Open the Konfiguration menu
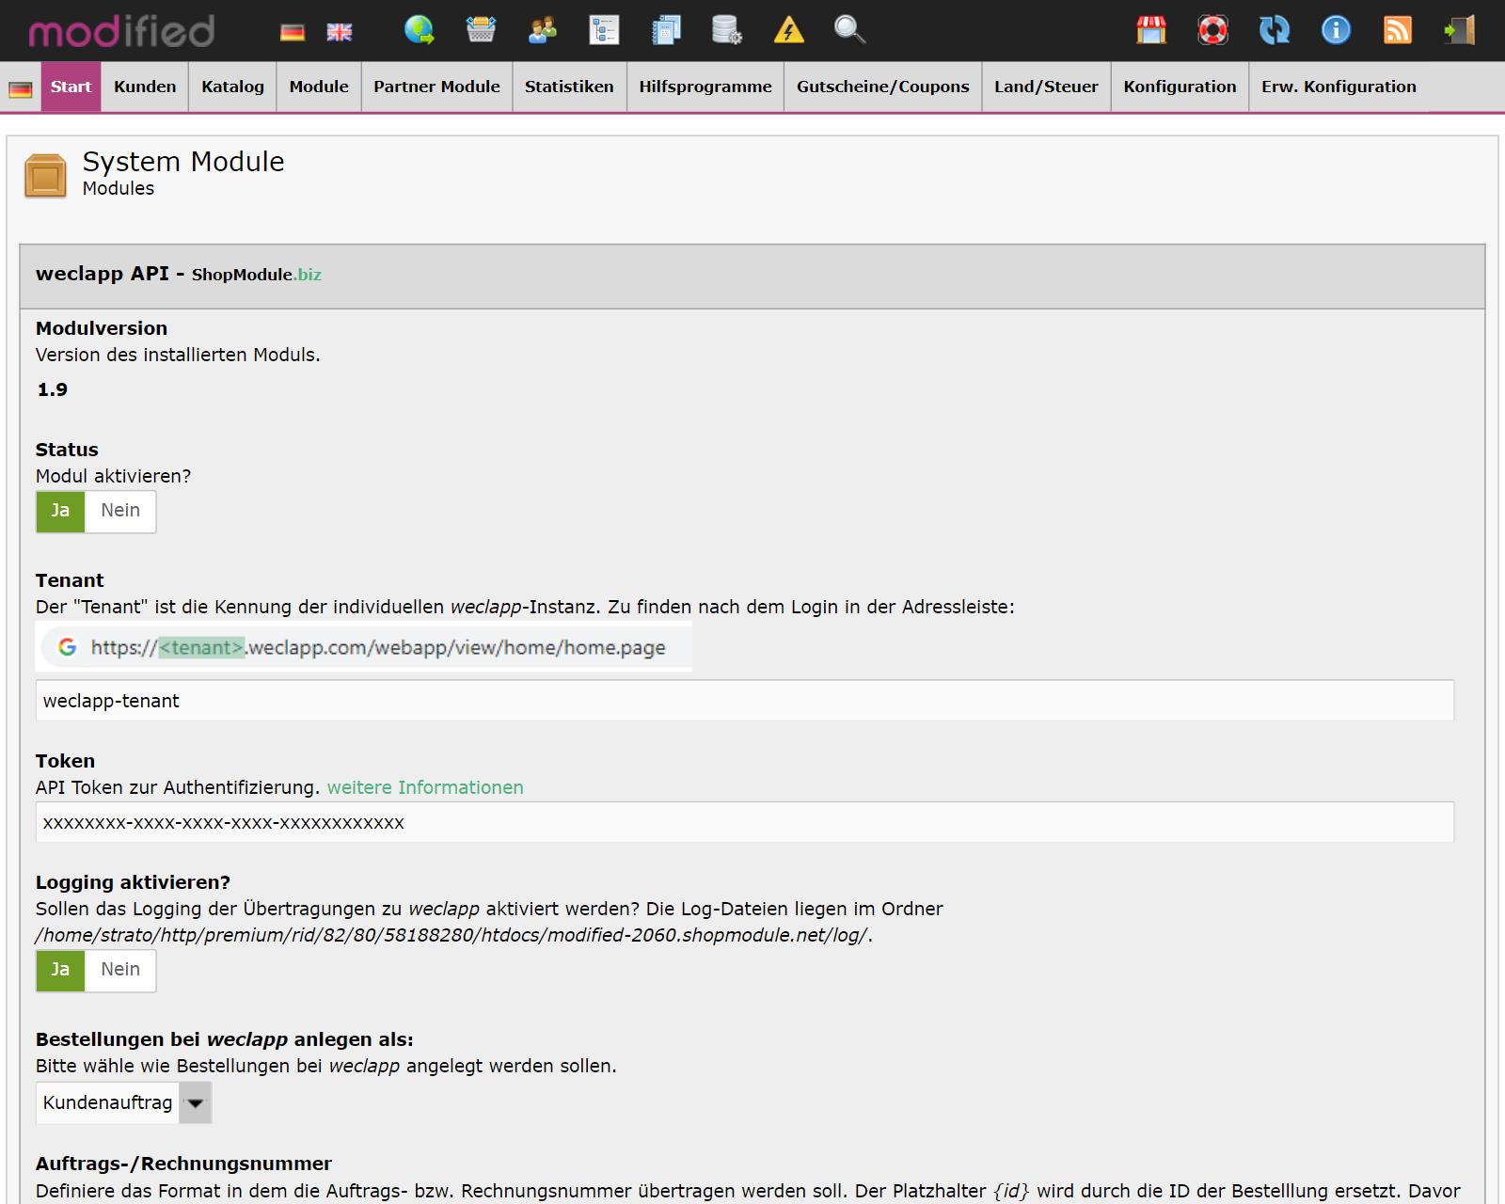 point(1180,86)
